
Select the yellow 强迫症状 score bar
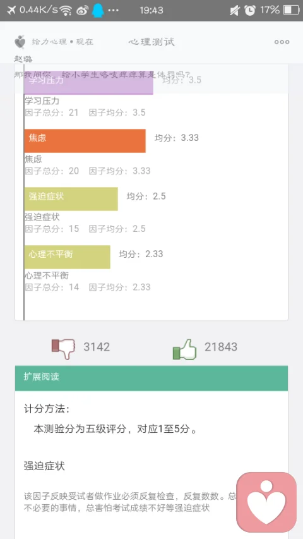[x=71, y=198]
